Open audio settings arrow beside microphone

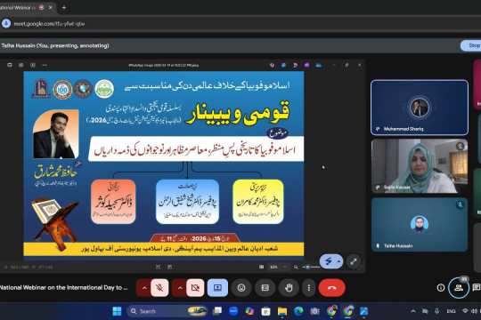(144, 287)
